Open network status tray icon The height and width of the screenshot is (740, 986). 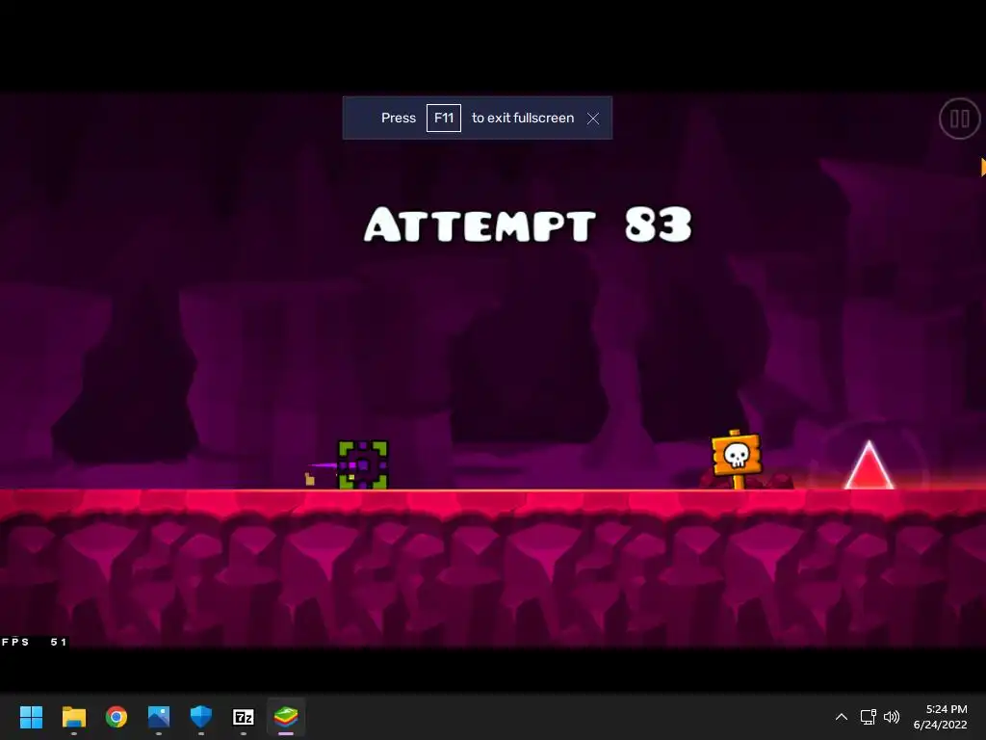tap(869, 717)
